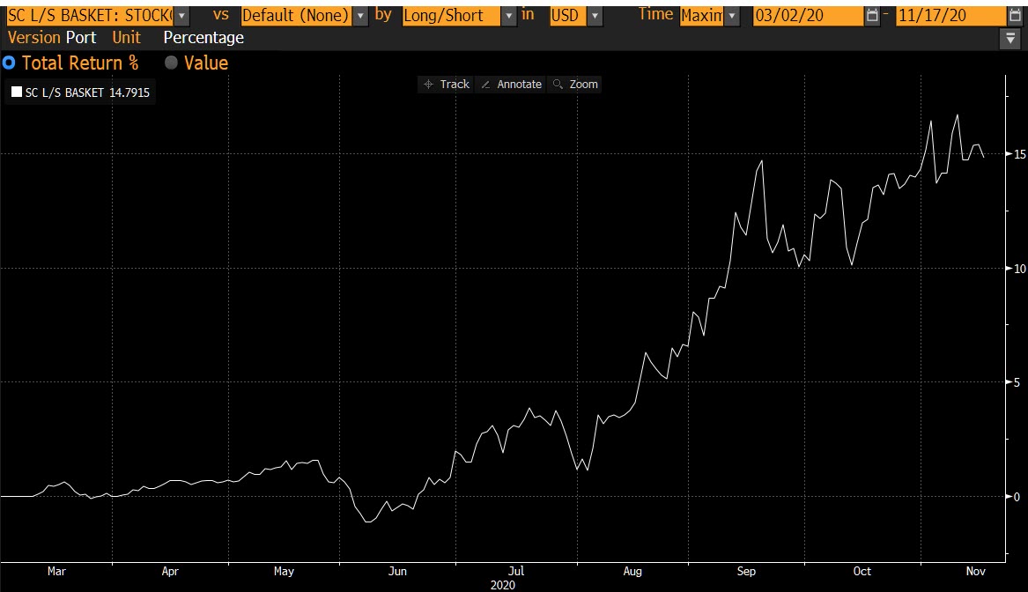Open the USD currency dropdown
Screen dimensions: 1028x592
point(595,16)
